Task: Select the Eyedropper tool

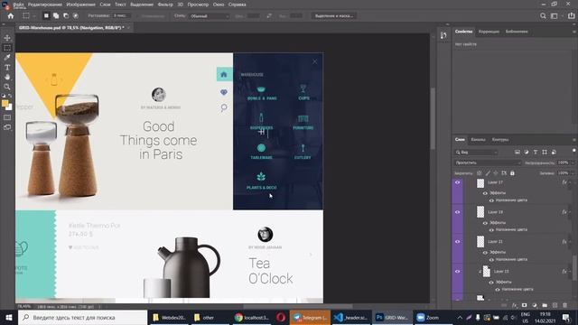Action: click(7, 58)
